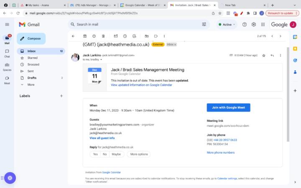Select Yes RSVP reply option
This screenshot has height=188, width=301.
(x=95, y=154)
